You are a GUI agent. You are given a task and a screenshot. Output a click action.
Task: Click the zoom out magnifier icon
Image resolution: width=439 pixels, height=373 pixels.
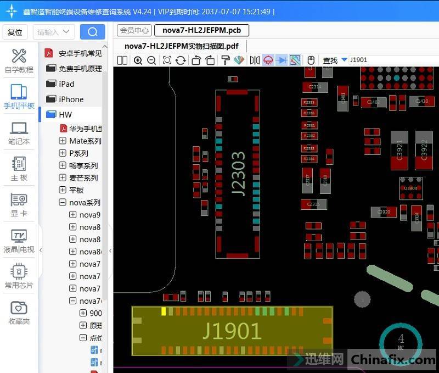click(x=151, y=60)
